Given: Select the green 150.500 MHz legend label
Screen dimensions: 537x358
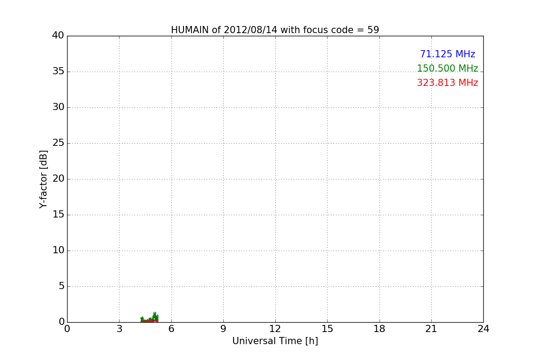Looking at the screenshot, I should (x=447, y=68).
